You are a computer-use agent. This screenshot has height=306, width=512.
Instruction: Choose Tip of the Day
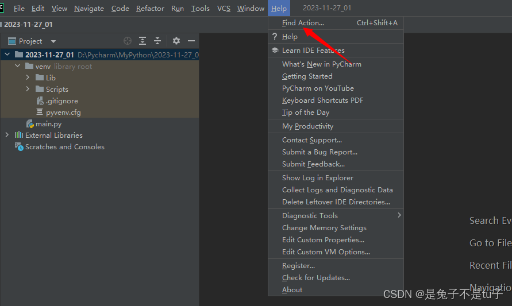(x=336, y=112)
